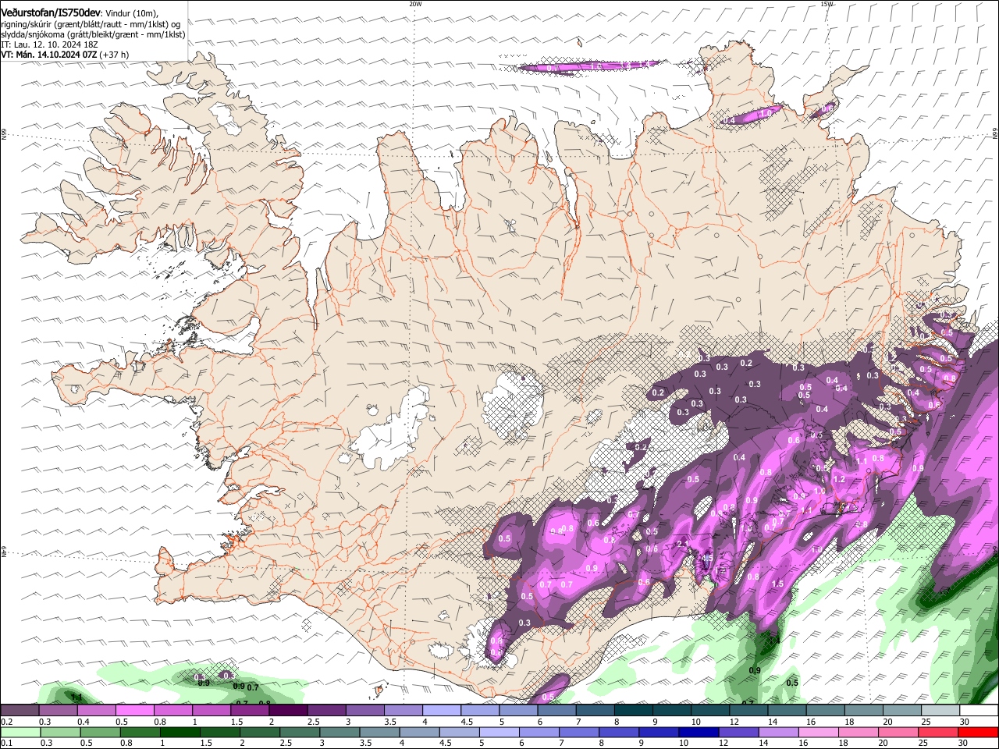Select the bottom-row legend swatch for 0.5–0.8
Screen dimensions: 999x749
tap(100, 733)
